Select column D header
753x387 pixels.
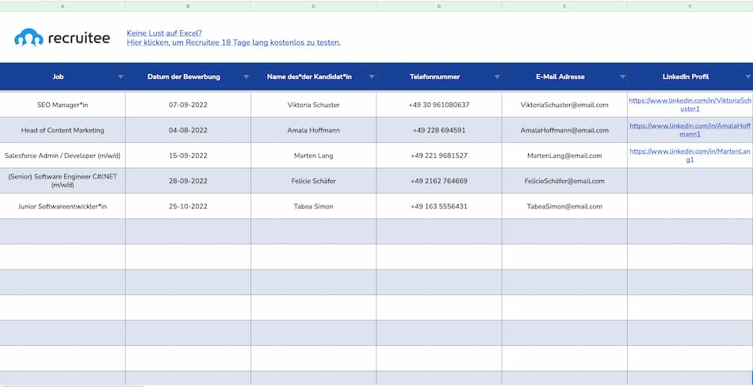pos(439,6)
